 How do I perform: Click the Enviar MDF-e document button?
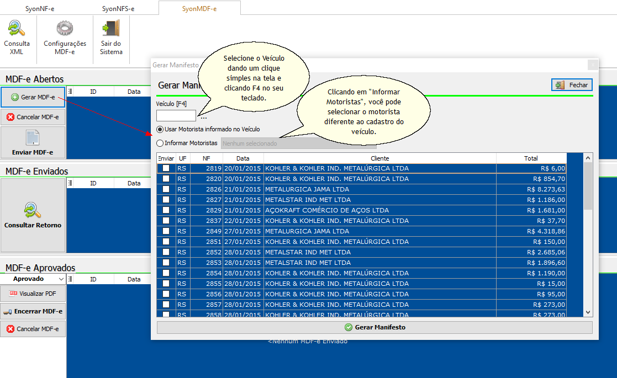point(33,142)
